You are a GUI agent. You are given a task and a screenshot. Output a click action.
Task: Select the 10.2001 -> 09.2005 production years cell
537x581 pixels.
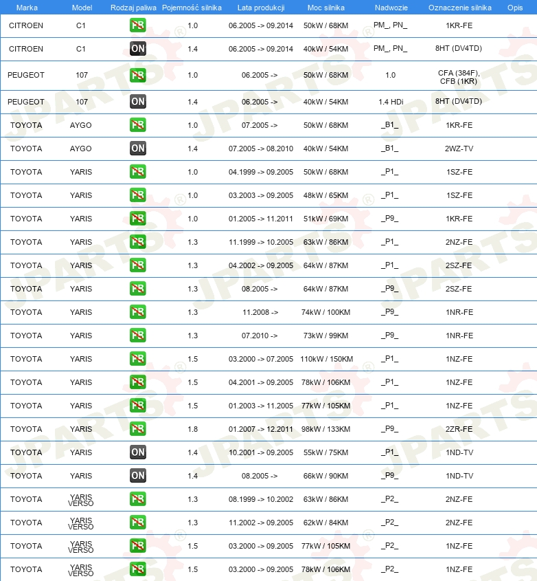(x=261, y=452)
